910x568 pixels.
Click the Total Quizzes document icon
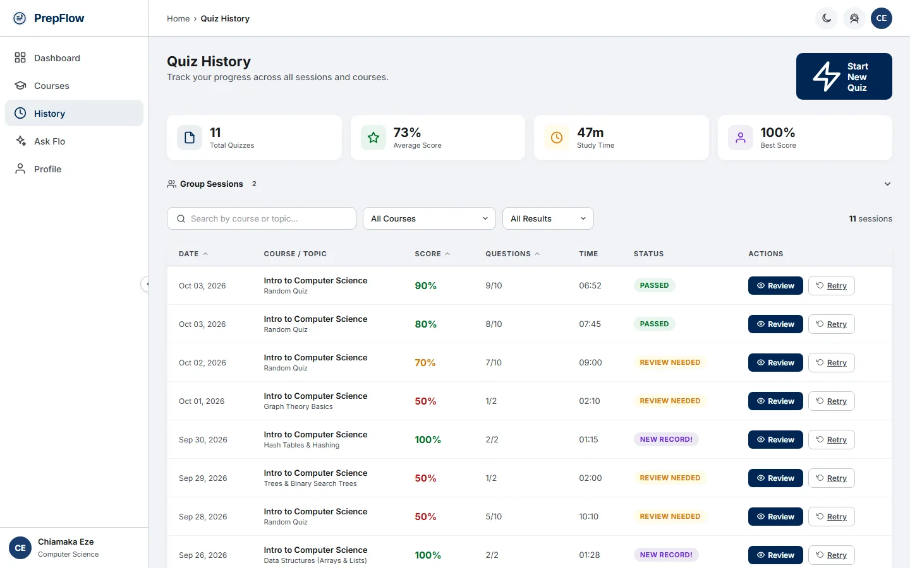[x=190, y=138]
